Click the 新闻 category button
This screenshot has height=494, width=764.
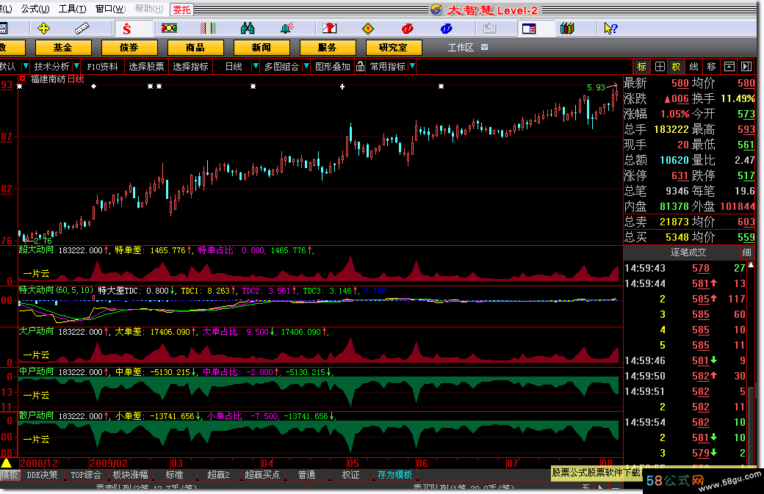(x=262, y=48)
